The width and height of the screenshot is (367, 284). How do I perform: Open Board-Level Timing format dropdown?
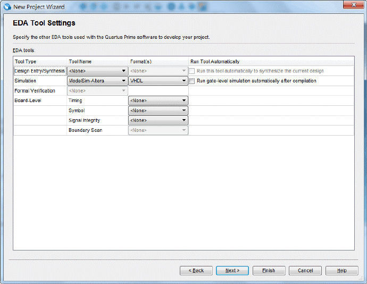pyautogui.click(x=158, y=101)
